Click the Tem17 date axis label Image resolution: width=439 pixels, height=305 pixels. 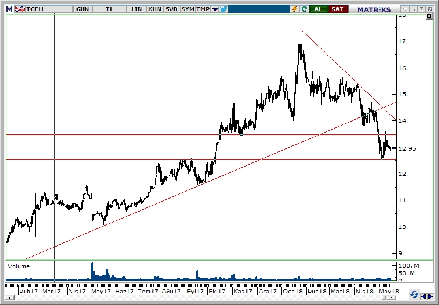148,291
